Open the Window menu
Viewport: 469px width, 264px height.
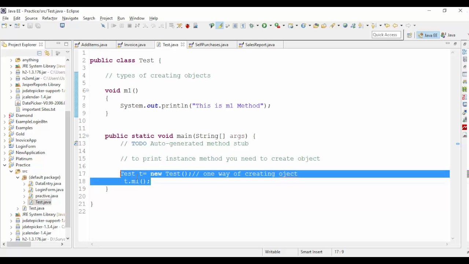(x=137, y=18)
